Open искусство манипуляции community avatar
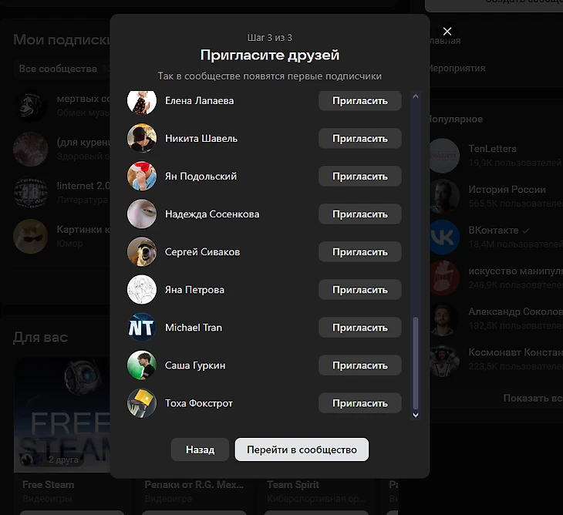This screenshot has height=515, width=563. pos(443,278)
